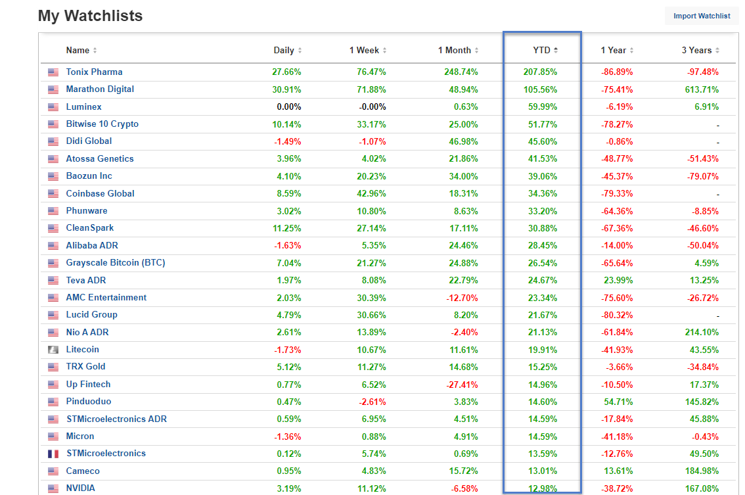Image resolution: width=745 pixels, height=495 pixels.
Task: Open the Nio A ADR link
Action: [87, 332]
